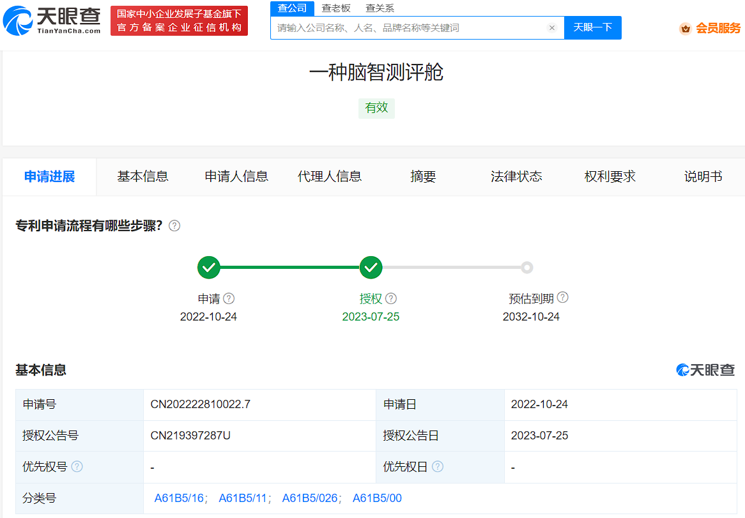Click the 申请 green checkmark step
Viewport: 745px width, 518px height.
[208, 268]
